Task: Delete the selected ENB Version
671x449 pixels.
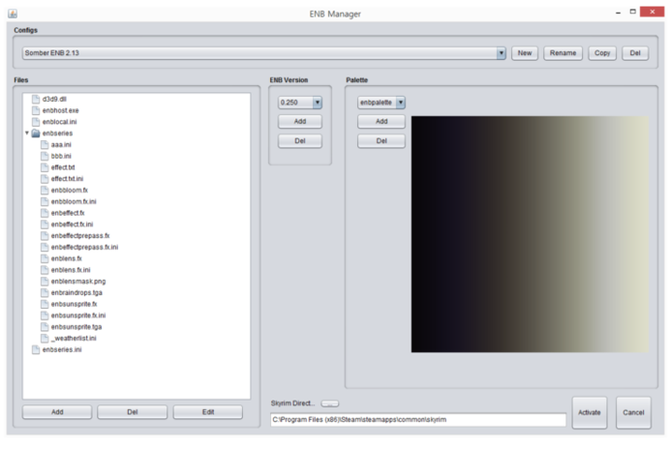Action: pyautogui.click(x=300, y=141)
